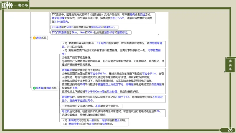Select the 油浸变压器运到现场后 text box
Viewport: 236px width, 133px height.
coord(113,54)
